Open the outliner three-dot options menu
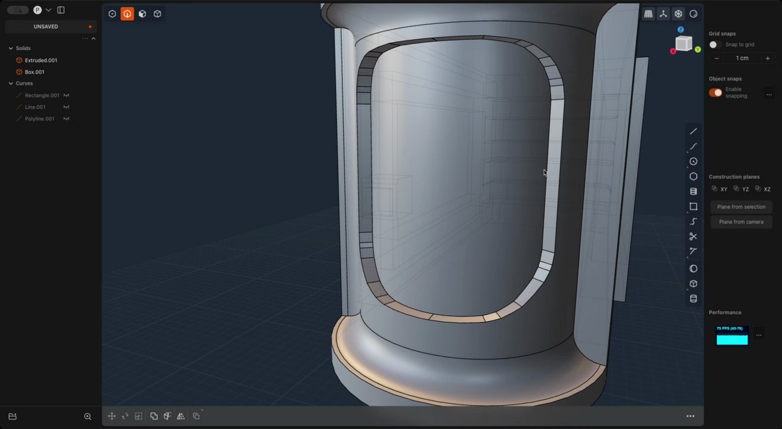This screenshot has height=429, width=782. coord(85,39)
